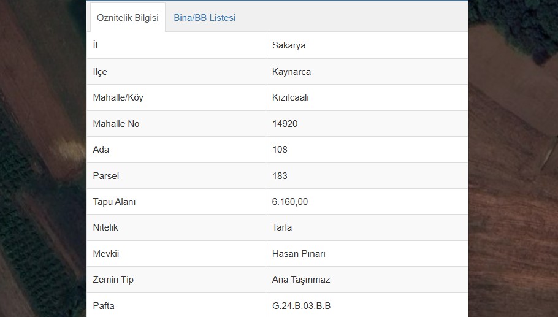
Task: Select the Kızılcaali neighborhood value
Action: [x=290, y=97]
